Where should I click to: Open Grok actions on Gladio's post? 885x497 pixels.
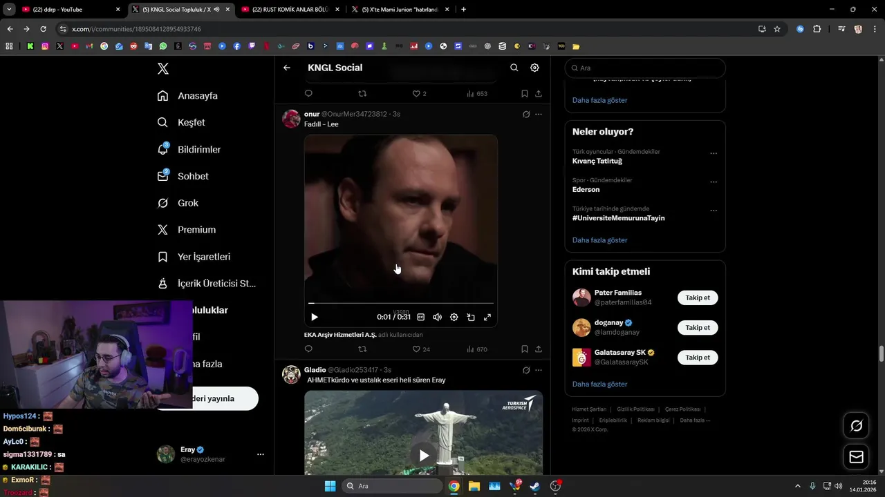(x=526, y=370)
